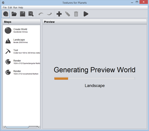Viewport: 149px width, 131px height.
Task: Select '1024 x 512 Icosahedral Martian' text
Action: point(26,74)
